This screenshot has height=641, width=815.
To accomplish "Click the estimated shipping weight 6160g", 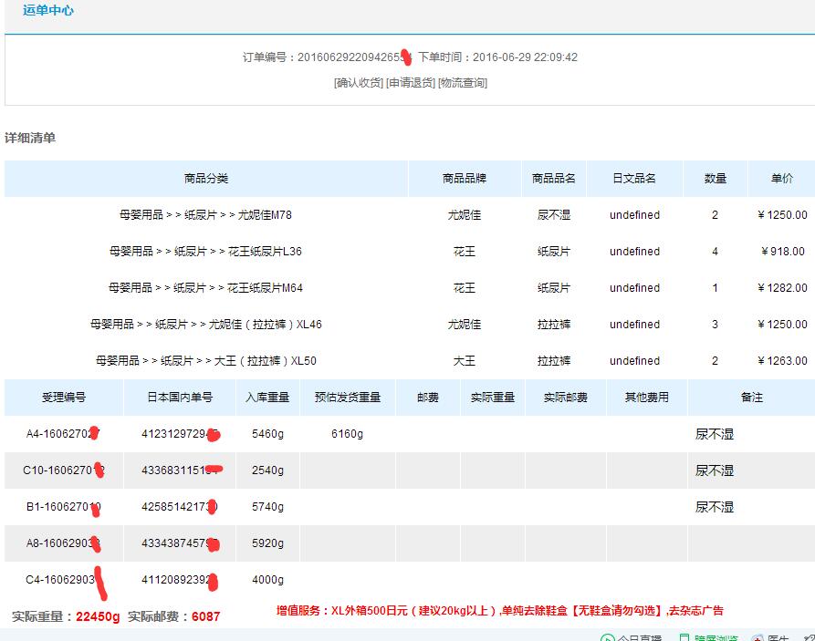I will tap(347, 434).
